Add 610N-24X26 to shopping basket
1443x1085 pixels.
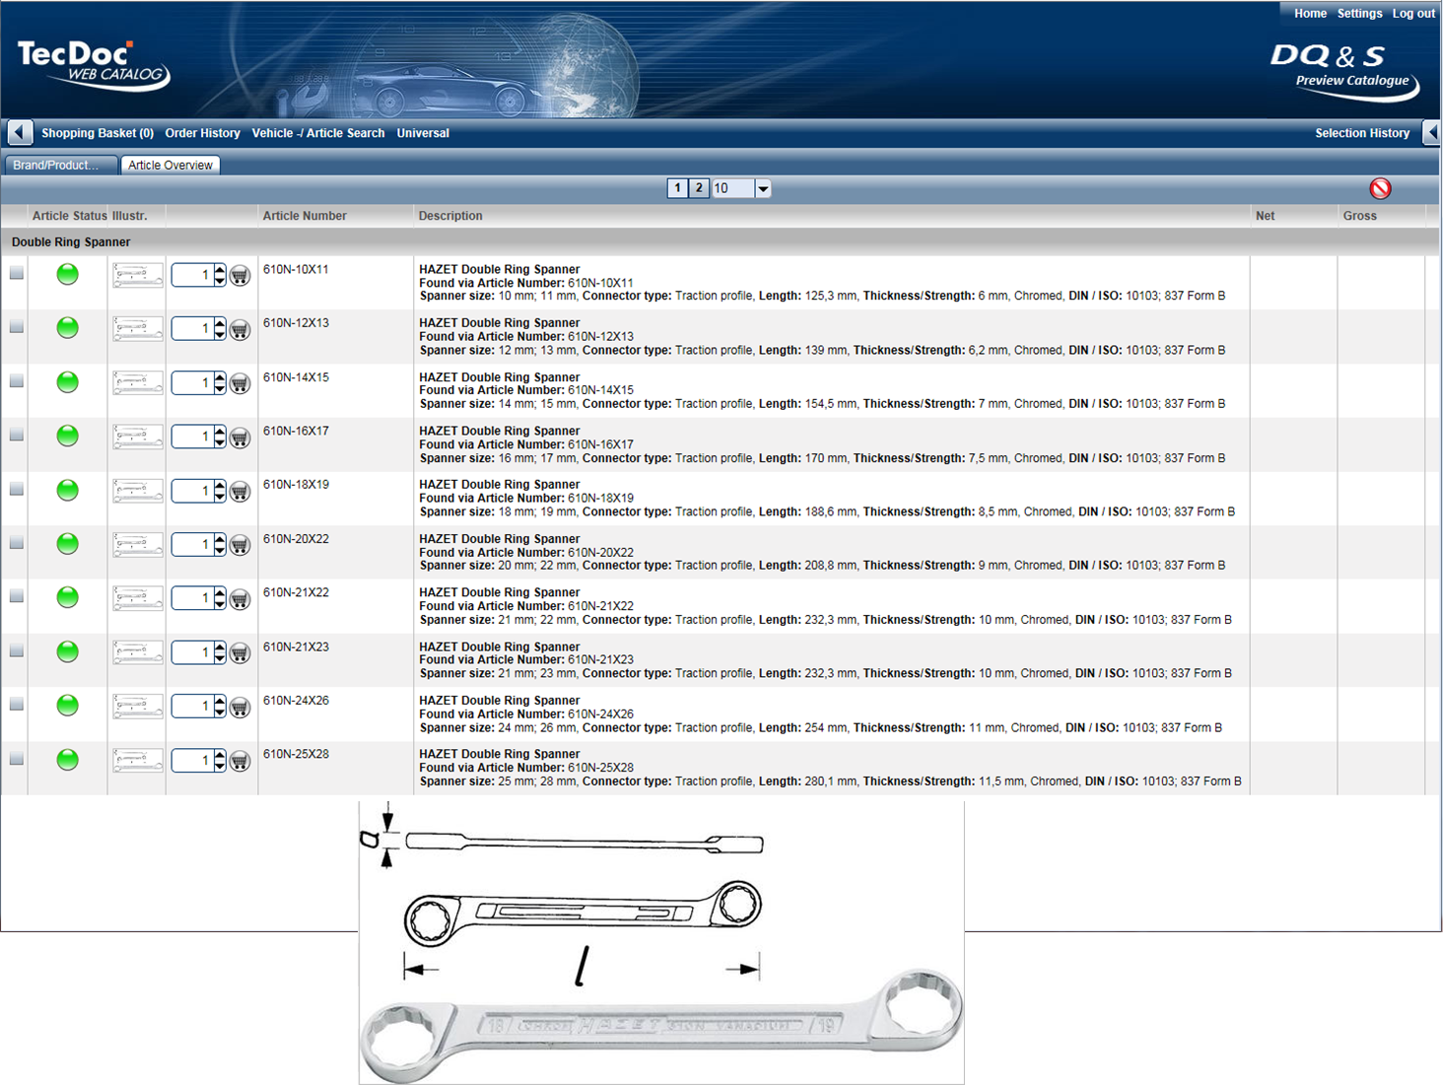pos(240,707)
